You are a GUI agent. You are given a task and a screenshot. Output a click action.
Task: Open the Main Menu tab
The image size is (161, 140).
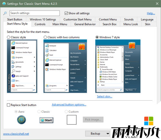coord(60,24)
